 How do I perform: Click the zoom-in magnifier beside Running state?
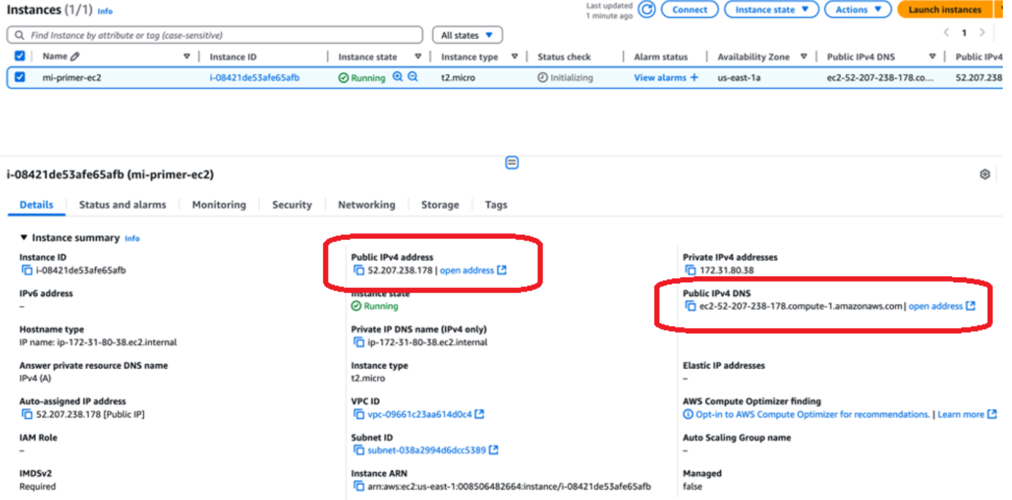(397, 77)
